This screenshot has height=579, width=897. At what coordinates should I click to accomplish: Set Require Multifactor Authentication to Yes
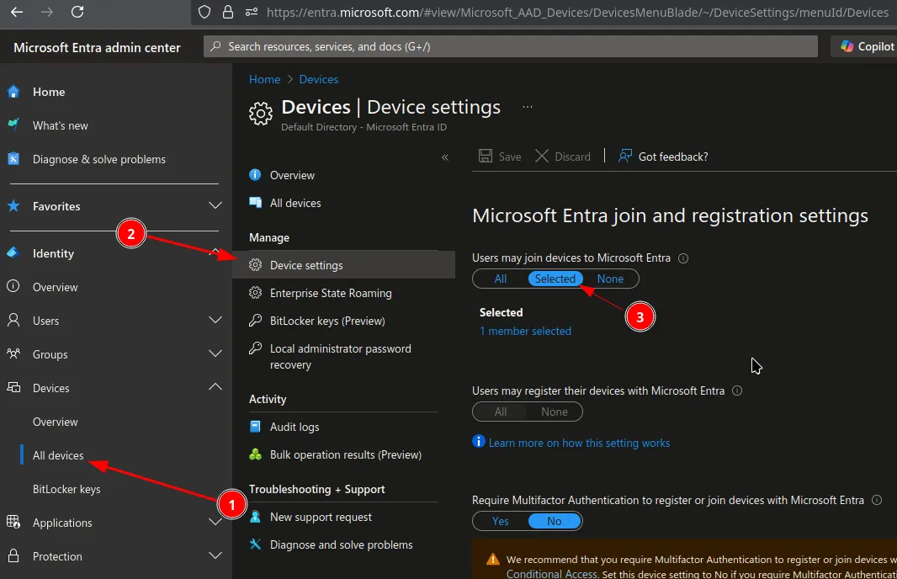click(x=501, y=521)
